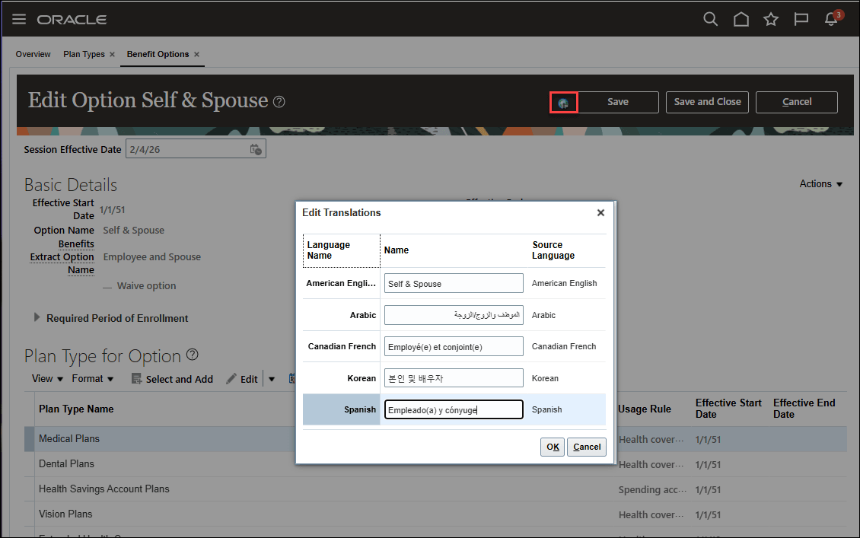860x538 pixels.
Task: Confirm translations with OK button
Action: [x=553, y=447]
